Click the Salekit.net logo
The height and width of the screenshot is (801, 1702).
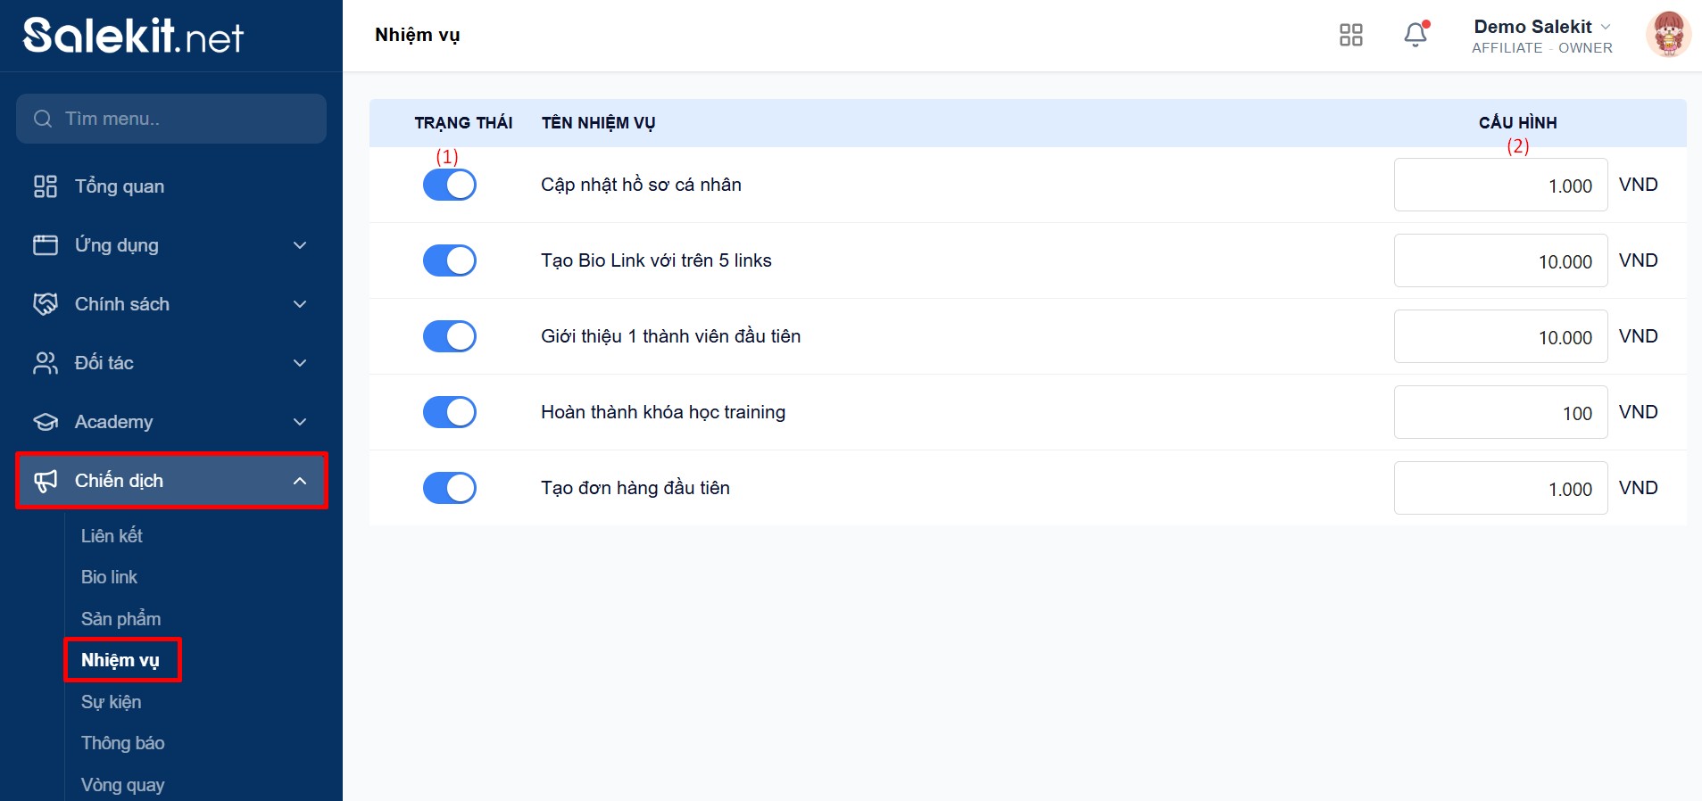(x=134, y=36)
